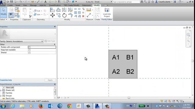Open the Insert ribbon tab

click(18, 5)
